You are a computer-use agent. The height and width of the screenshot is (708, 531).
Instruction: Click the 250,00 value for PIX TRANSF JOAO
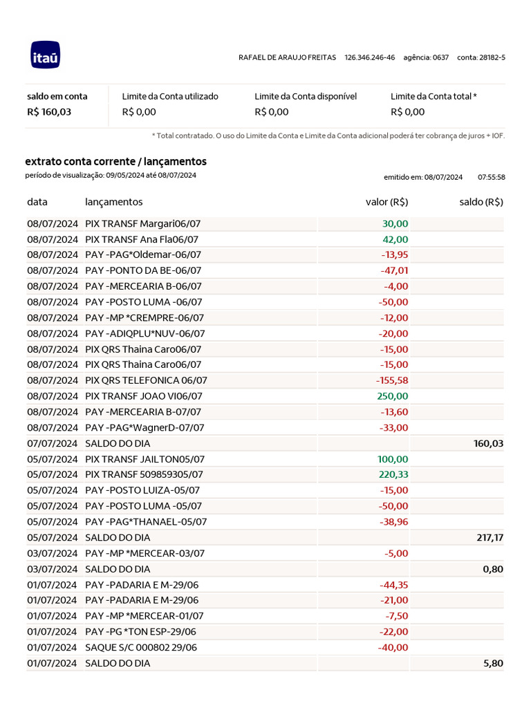pos(392,396)
